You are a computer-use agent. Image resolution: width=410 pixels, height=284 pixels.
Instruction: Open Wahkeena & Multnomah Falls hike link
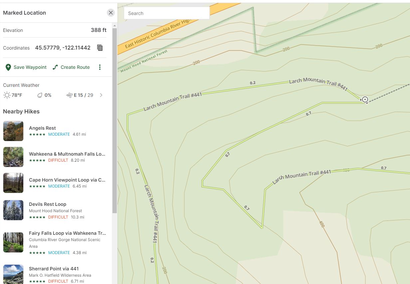pyautogui.click(x=67, y=154)
